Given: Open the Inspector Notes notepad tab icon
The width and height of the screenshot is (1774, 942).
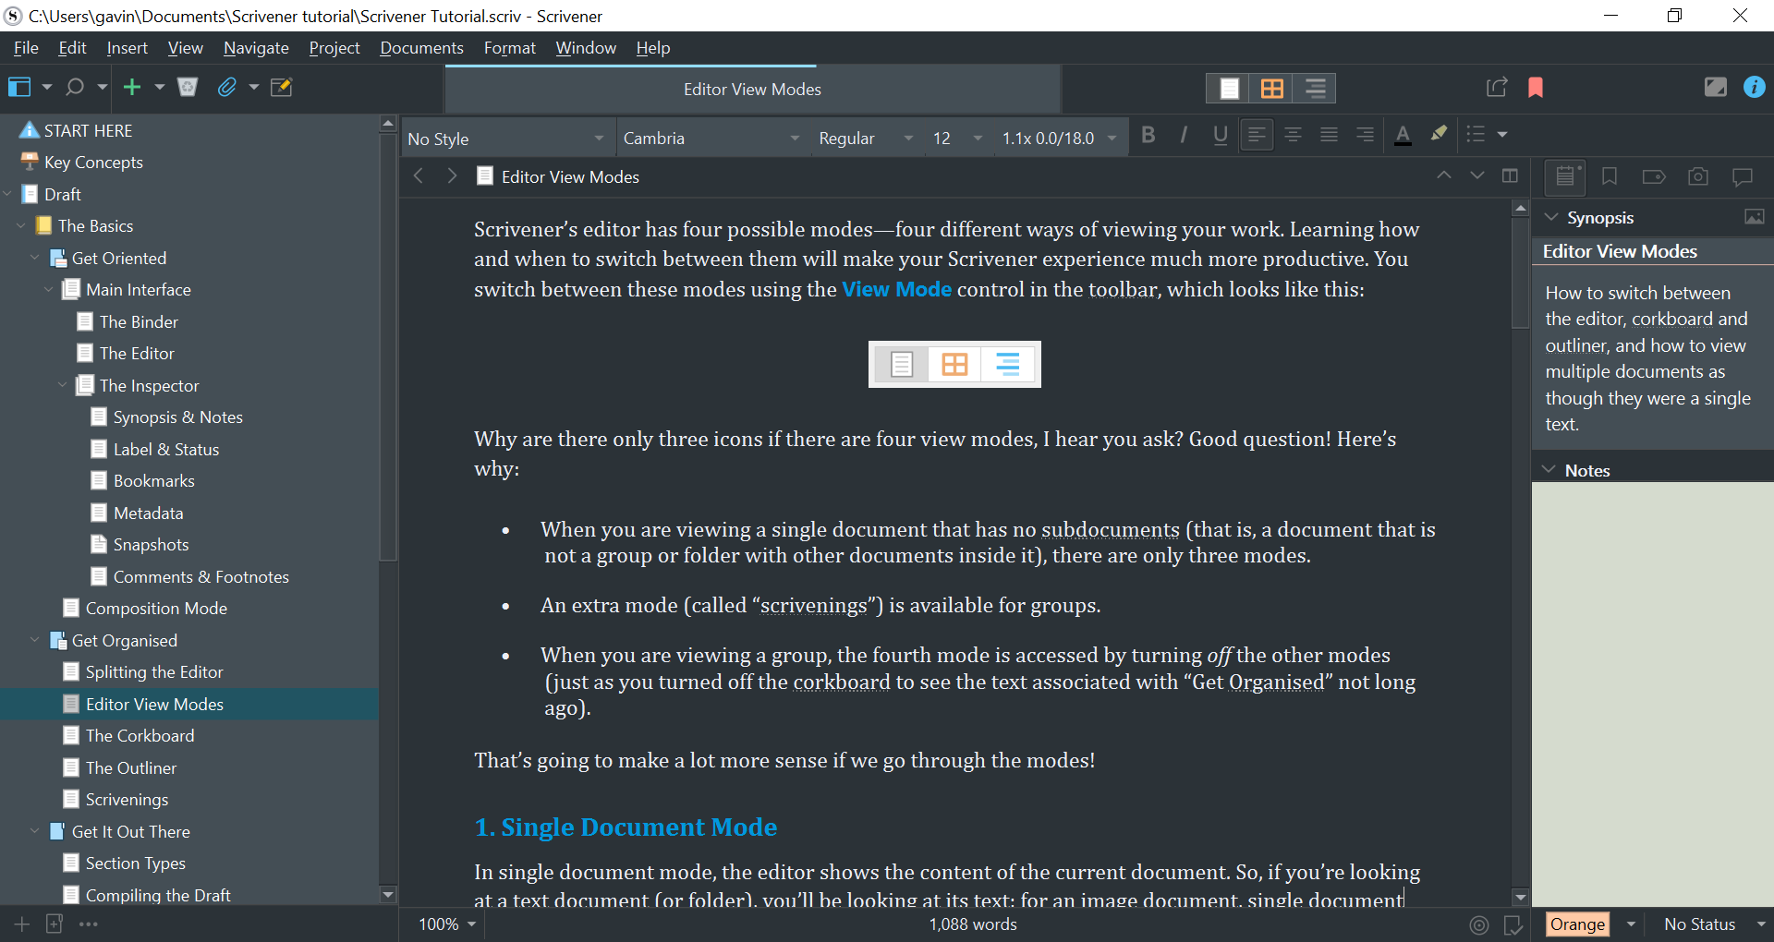Looking at the screenshot, I should coord(1565,175).
